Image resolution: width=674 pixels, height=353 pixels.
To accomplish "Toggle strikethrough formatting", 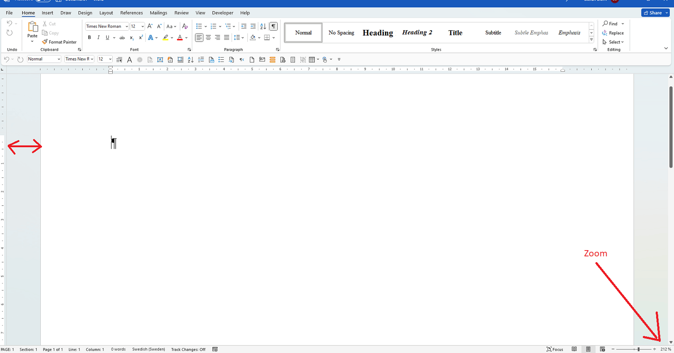I will [122, 38].
